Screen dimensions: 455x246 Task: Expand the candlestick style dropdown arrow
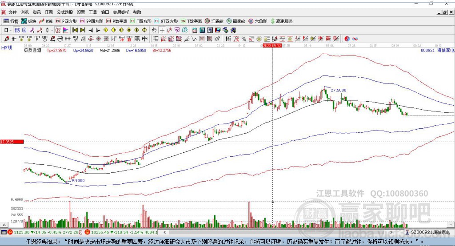coord(52,30)
